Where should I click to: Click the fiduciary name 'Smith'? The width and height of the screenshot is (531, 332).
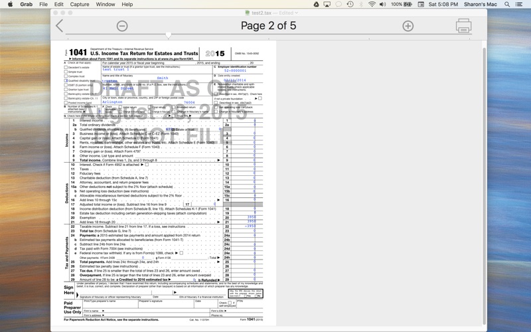click(162, 78)
